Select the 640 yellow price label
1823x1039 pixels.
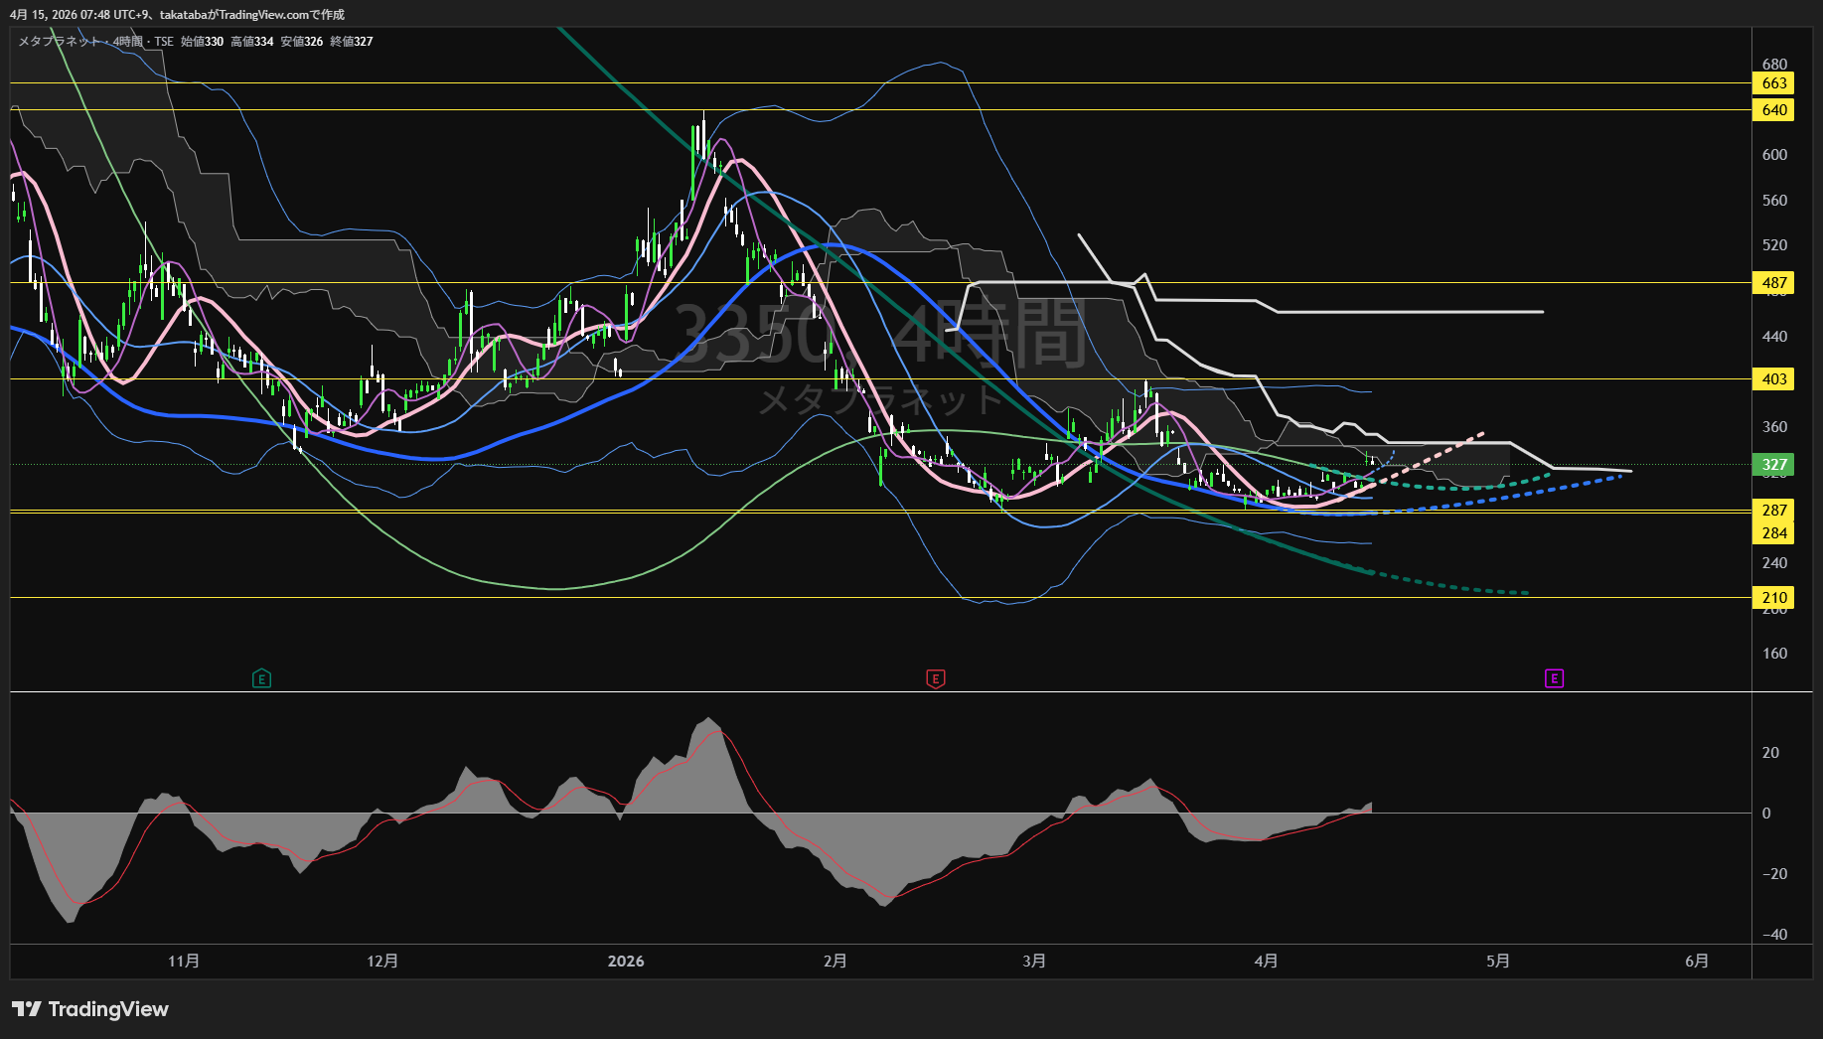[x=1773, y=110]
